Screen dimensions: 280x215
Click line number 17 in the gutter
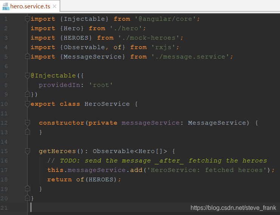pos(4,170)
